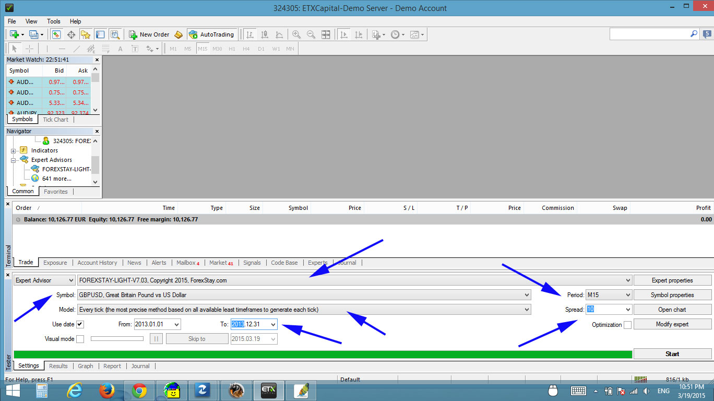Toggle the Terminal window toolbar icon
This screenshot has width=714, height=401.
[x=100, y=34]
